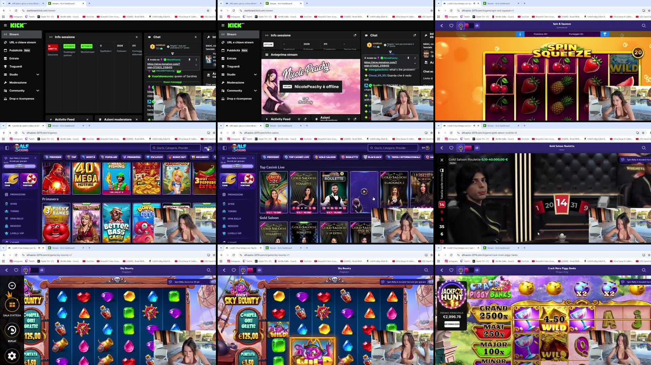The width and height of the screenshot is (651, 365).
Task: Open pinned message options dots in IN DIRETTA dashboard
Action: click(x=196, y=59)
